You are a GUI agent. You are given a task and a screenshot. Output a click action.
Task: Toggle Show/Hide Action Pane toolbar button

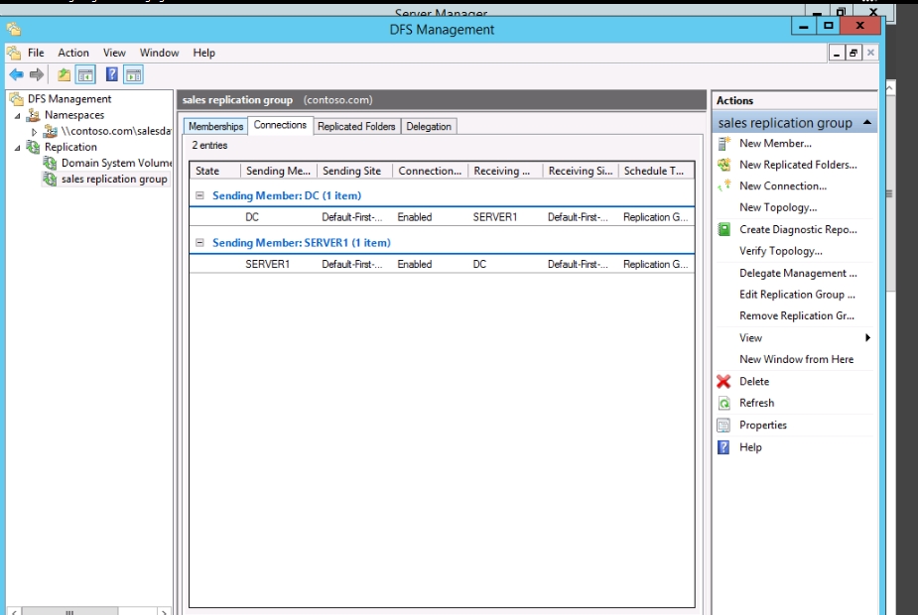click(x=134, y=74)
